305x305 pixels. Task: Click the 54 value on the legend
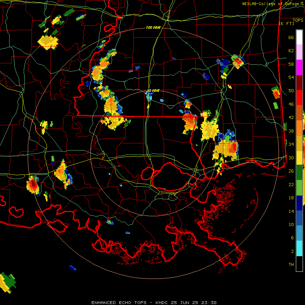[x=291, y=77]
